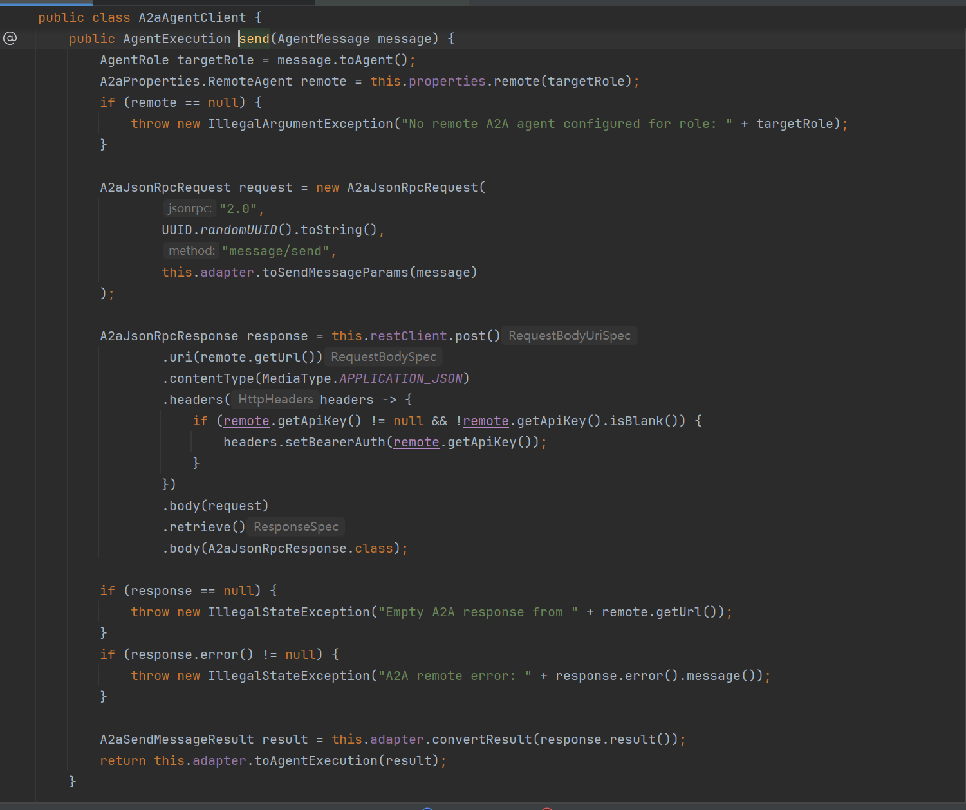Screen dimensions: 966x810
Task: Click the toSendMessageParams method call
Action: tap(335, 272)
